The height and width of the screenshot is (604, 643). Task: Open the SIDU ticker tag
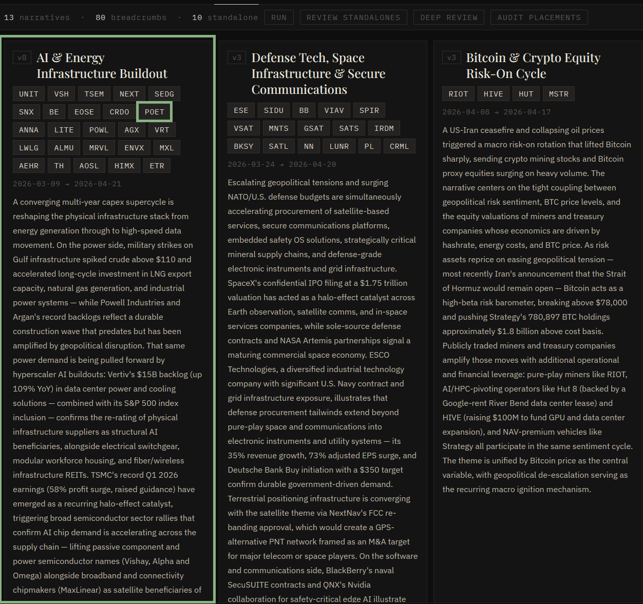click(x=274, y=110)
